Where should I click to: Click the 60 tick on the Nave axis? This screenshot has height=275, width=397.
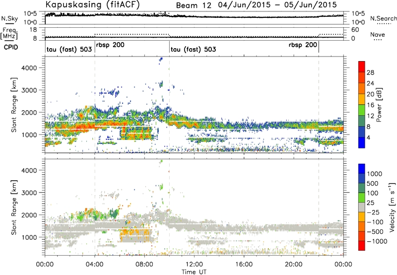pyautogui.click(x=355, y=30)
